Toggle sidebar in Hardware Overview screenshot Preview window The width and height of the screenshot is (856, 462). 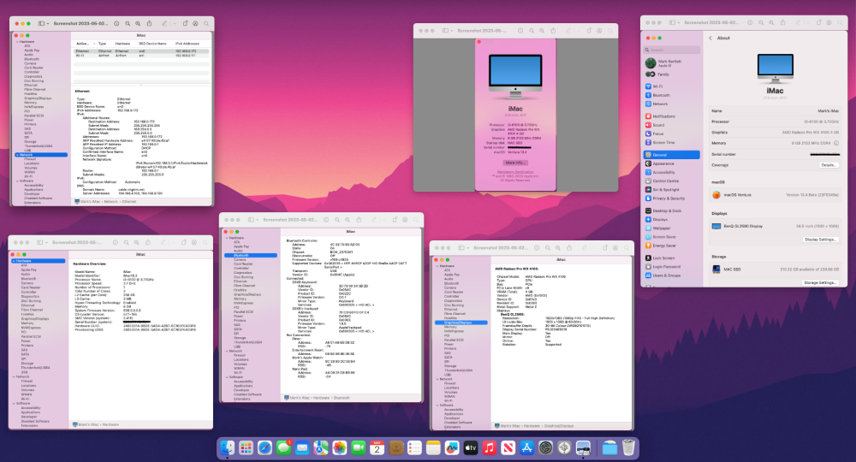click(x=40, y=242)
